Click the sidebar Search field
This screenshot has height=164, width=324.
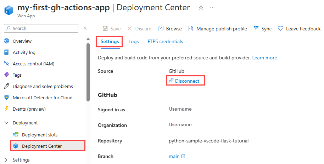[x=41, y=28]
